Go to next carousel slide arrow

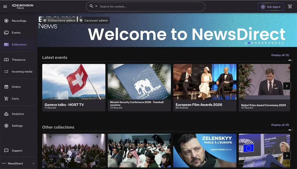point(283,43)
